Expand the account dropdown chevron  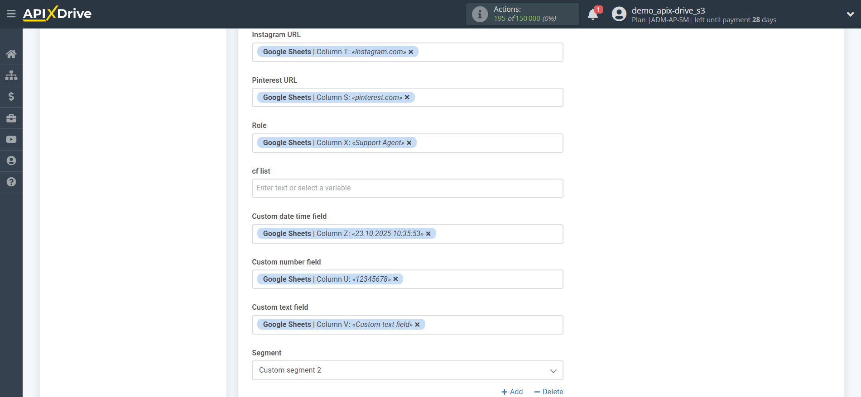pos(850,14)
